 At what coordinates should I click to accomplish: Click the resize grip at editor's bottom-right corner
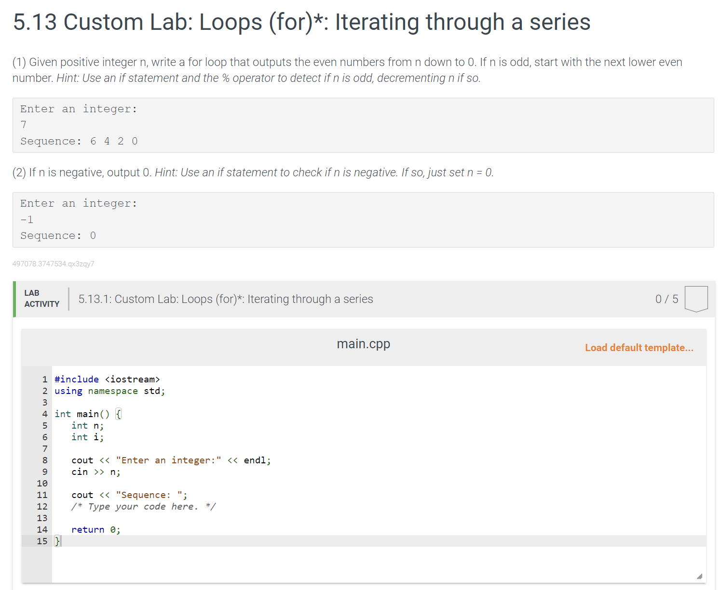699,575
